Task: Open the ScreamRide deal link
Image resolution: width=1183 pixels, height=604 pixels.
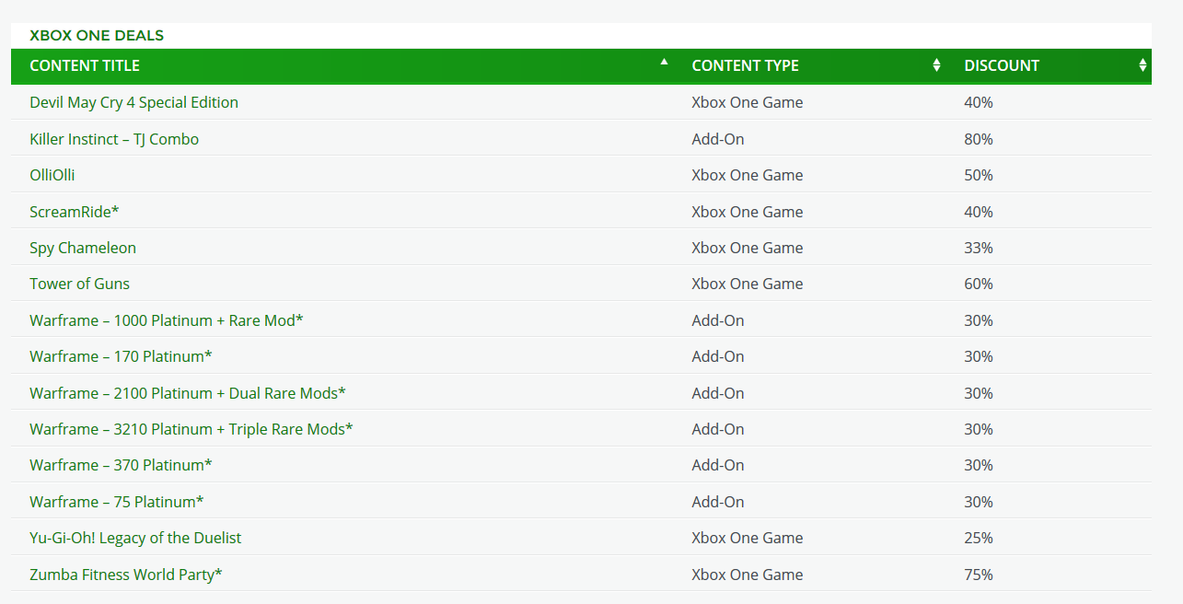Action: tap(74, 212)
